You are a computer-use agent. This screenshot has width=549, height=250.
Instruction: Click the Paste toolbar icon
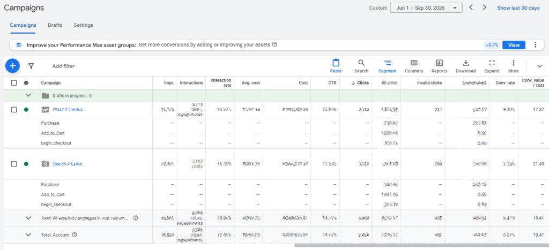(336, 66)
